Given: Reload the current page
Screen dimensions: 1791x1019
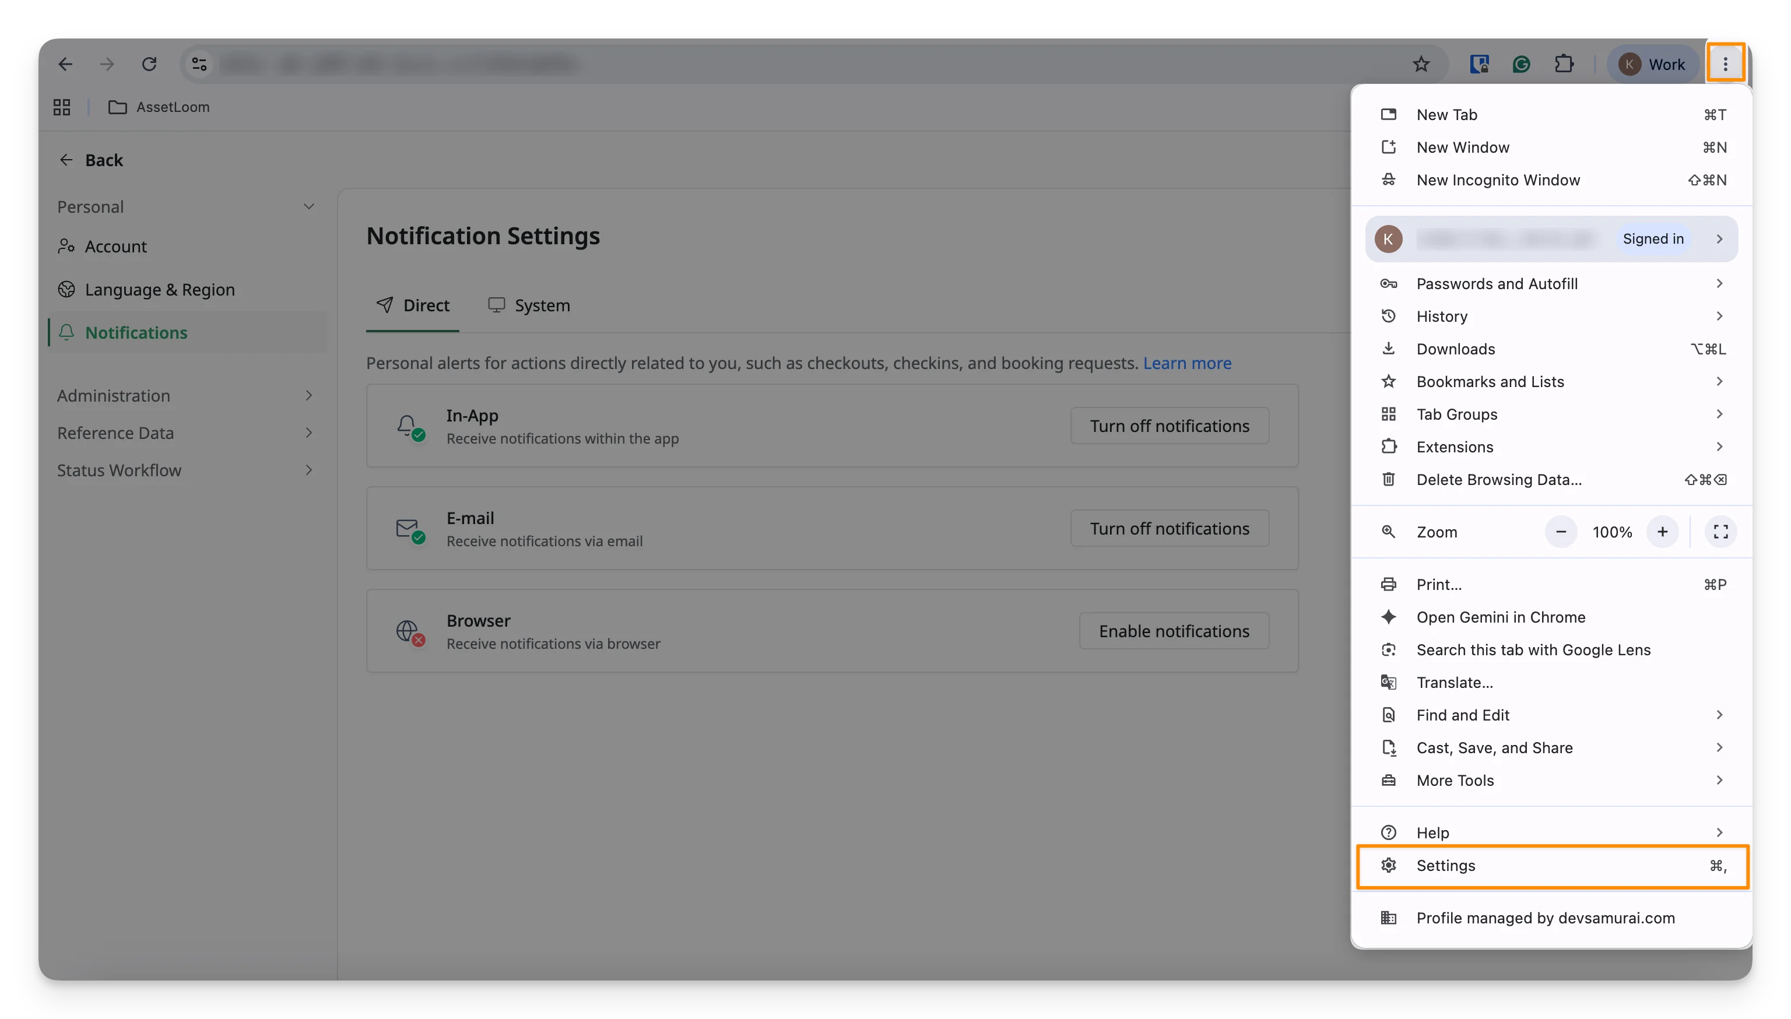Looking at the screenshot, I should pos(149,64).
